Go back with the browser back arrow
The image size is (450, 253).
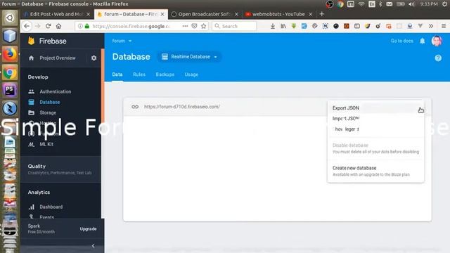pos(27,26)
